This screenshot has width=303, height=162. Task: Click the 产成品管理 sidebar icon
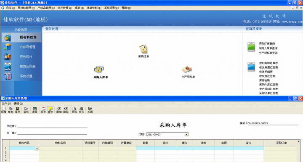pos(8,47)
